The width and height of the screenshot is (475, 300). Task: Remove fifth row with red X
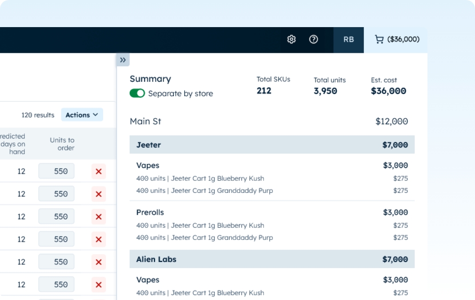pyautogui.click(x=99, y=262)
